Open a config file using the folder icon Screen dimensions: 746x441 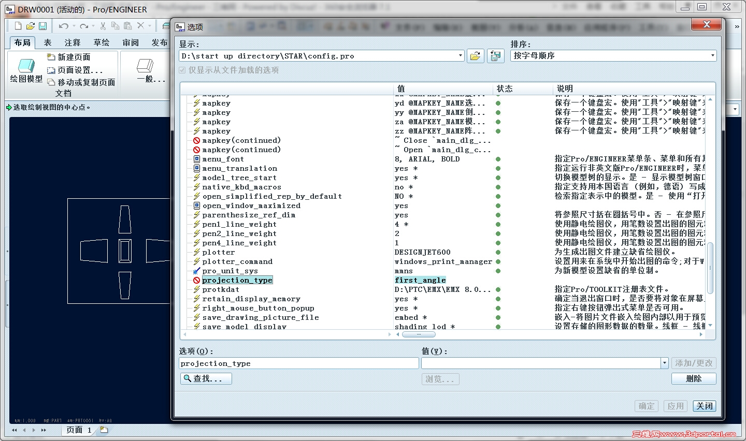coord(475,56)
